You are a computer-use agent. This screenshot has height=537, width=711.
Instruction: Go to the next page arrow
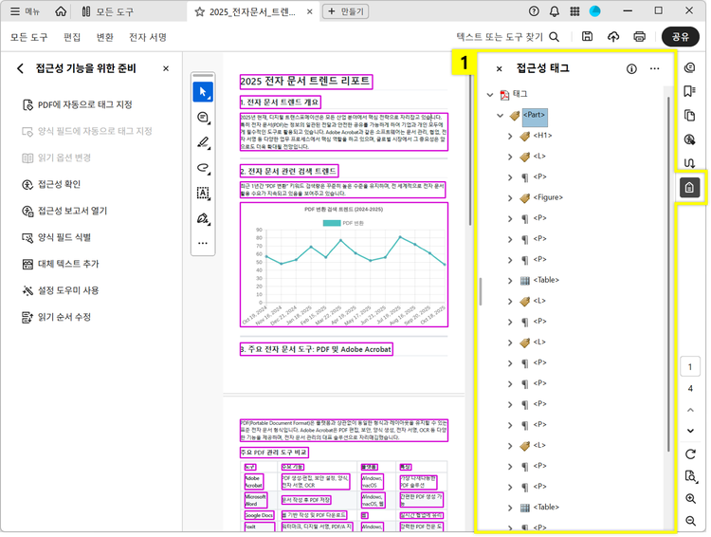tap(690, 431)
